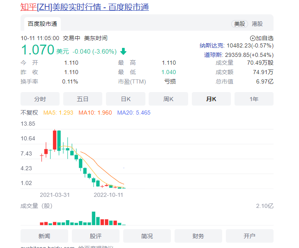The width and height of the screenshot is (299, 248).
Task: Click the 成交量 70.49万股 value
Action: point(260,63)
